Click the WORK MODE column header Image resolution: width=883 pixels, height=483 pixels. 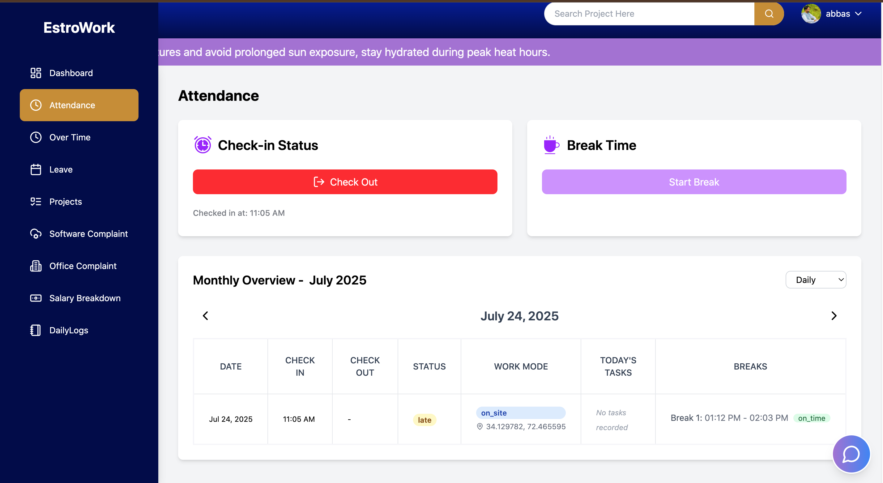[521, 366]
